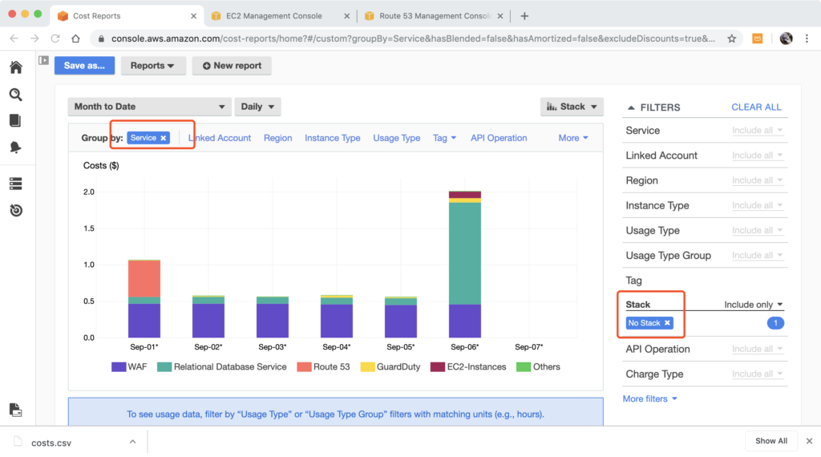Image resolution: width=821 pixels, height=457 pixels.
Task: Click the browser forward arrow
Action: 34,38
